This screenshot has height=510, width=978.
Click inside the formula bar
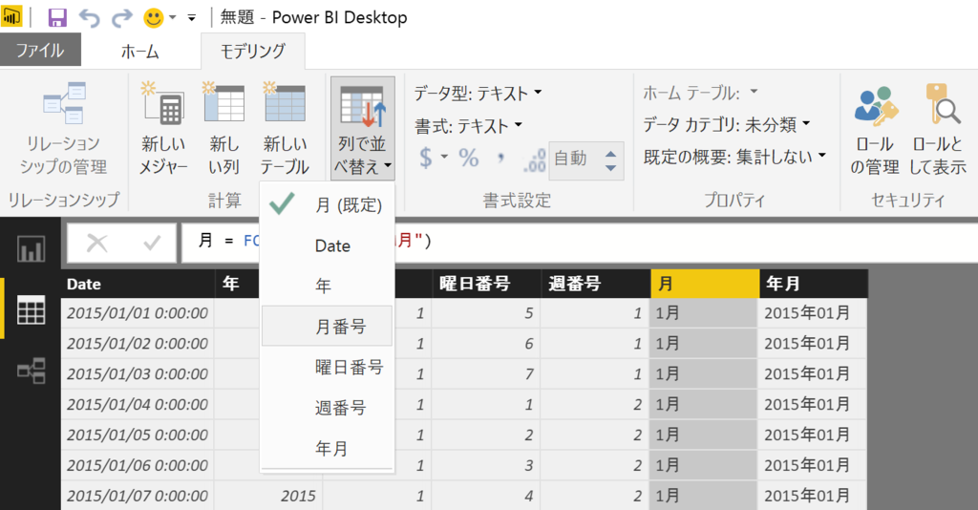tap(579, 242)
